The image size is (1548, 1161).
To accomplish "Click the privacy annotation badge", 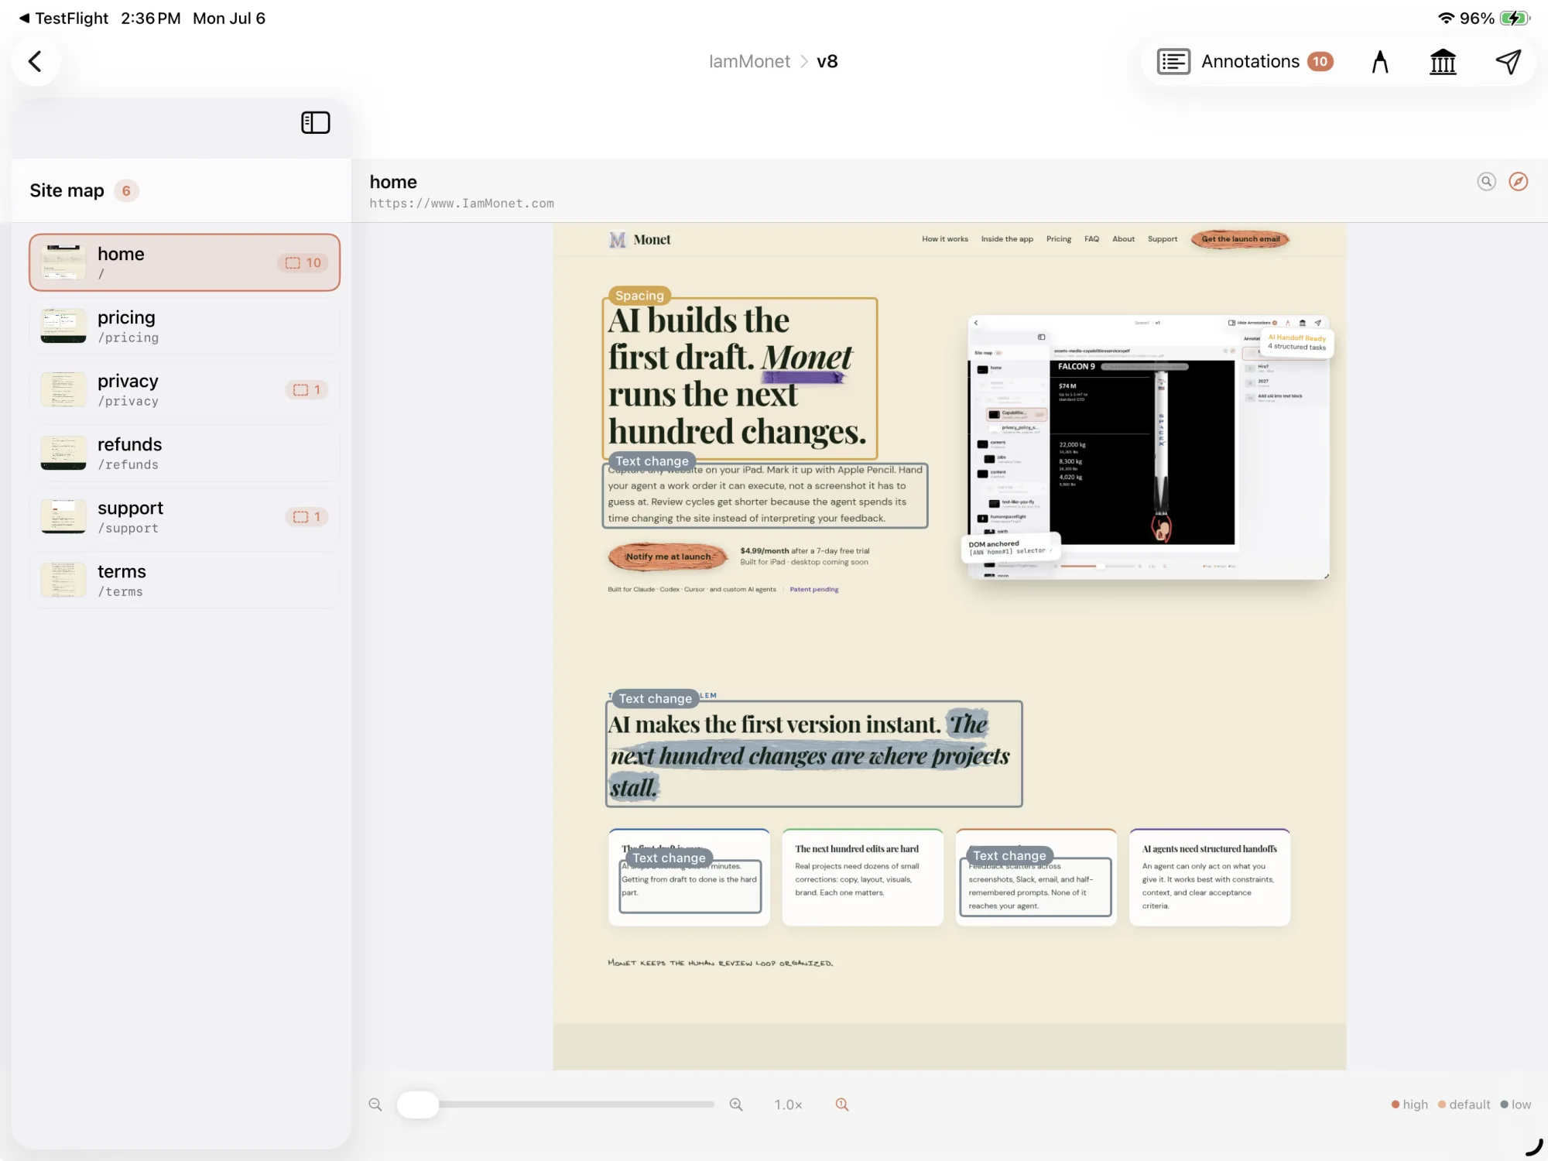I will click(x=307, y=389).
